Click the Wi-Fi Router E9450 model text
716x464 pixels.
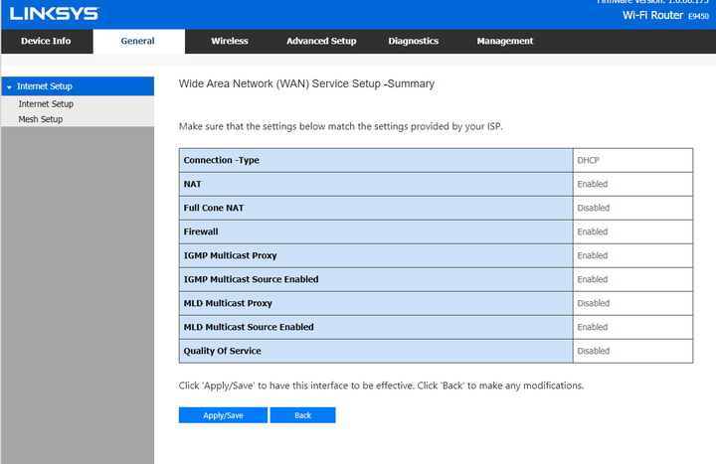(665, 15)
